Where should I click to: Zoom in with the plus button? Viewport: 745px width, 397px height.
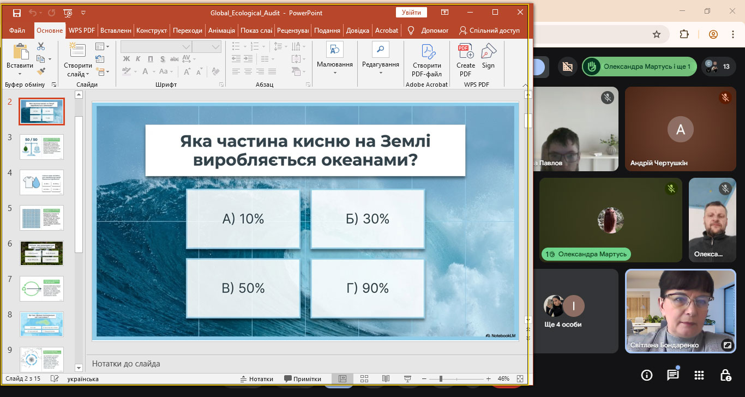point(488,378)
